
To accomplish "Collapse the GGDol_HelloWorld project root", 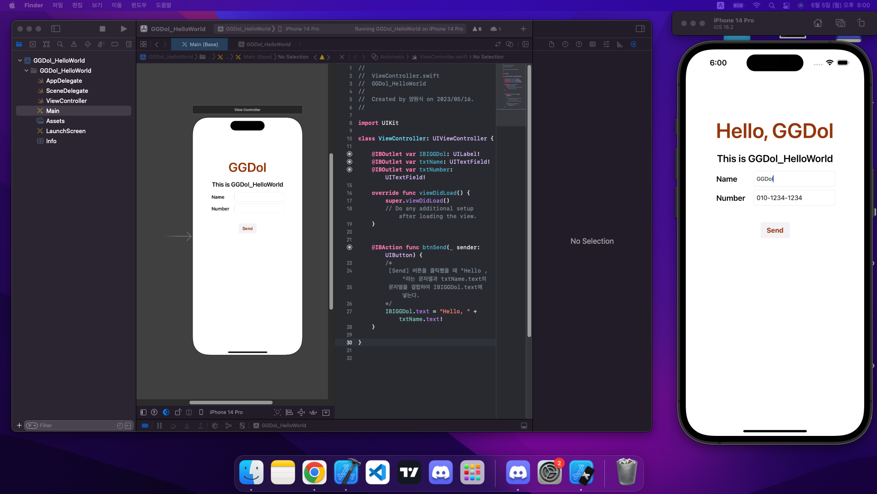I will 20,60.
